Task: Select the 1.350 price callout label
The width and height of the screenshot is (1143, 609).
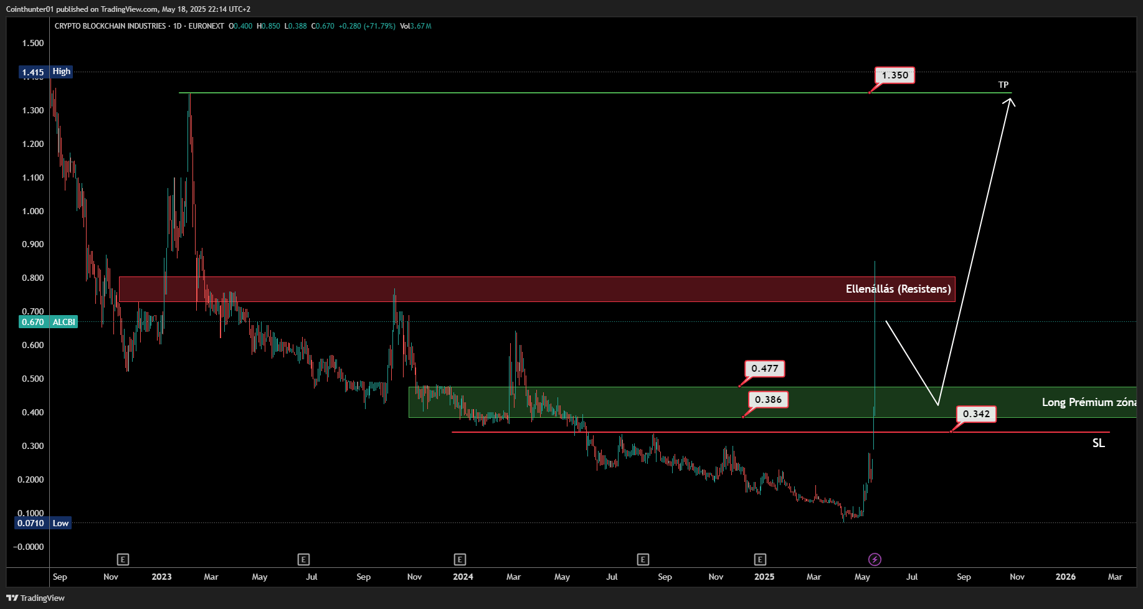Action: click(x=894, y=75)
